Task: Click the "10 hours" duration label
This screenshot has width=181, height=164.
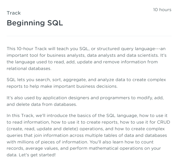Action: [x=162, y=10]
